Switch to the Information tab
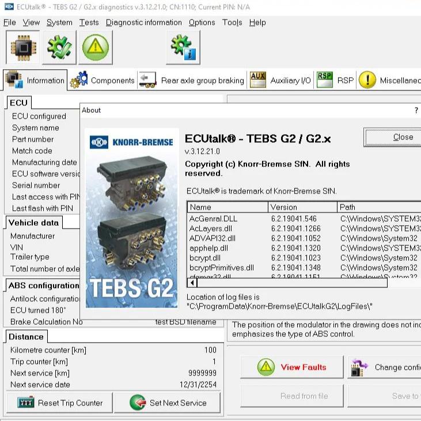This screenshot has width=421, height=421. point(35,80)
